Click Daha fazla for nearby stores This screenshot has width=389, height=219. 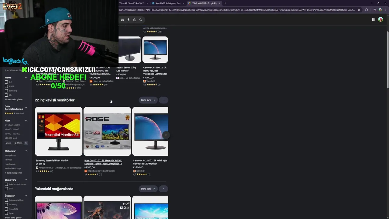[x=148, y=189]
